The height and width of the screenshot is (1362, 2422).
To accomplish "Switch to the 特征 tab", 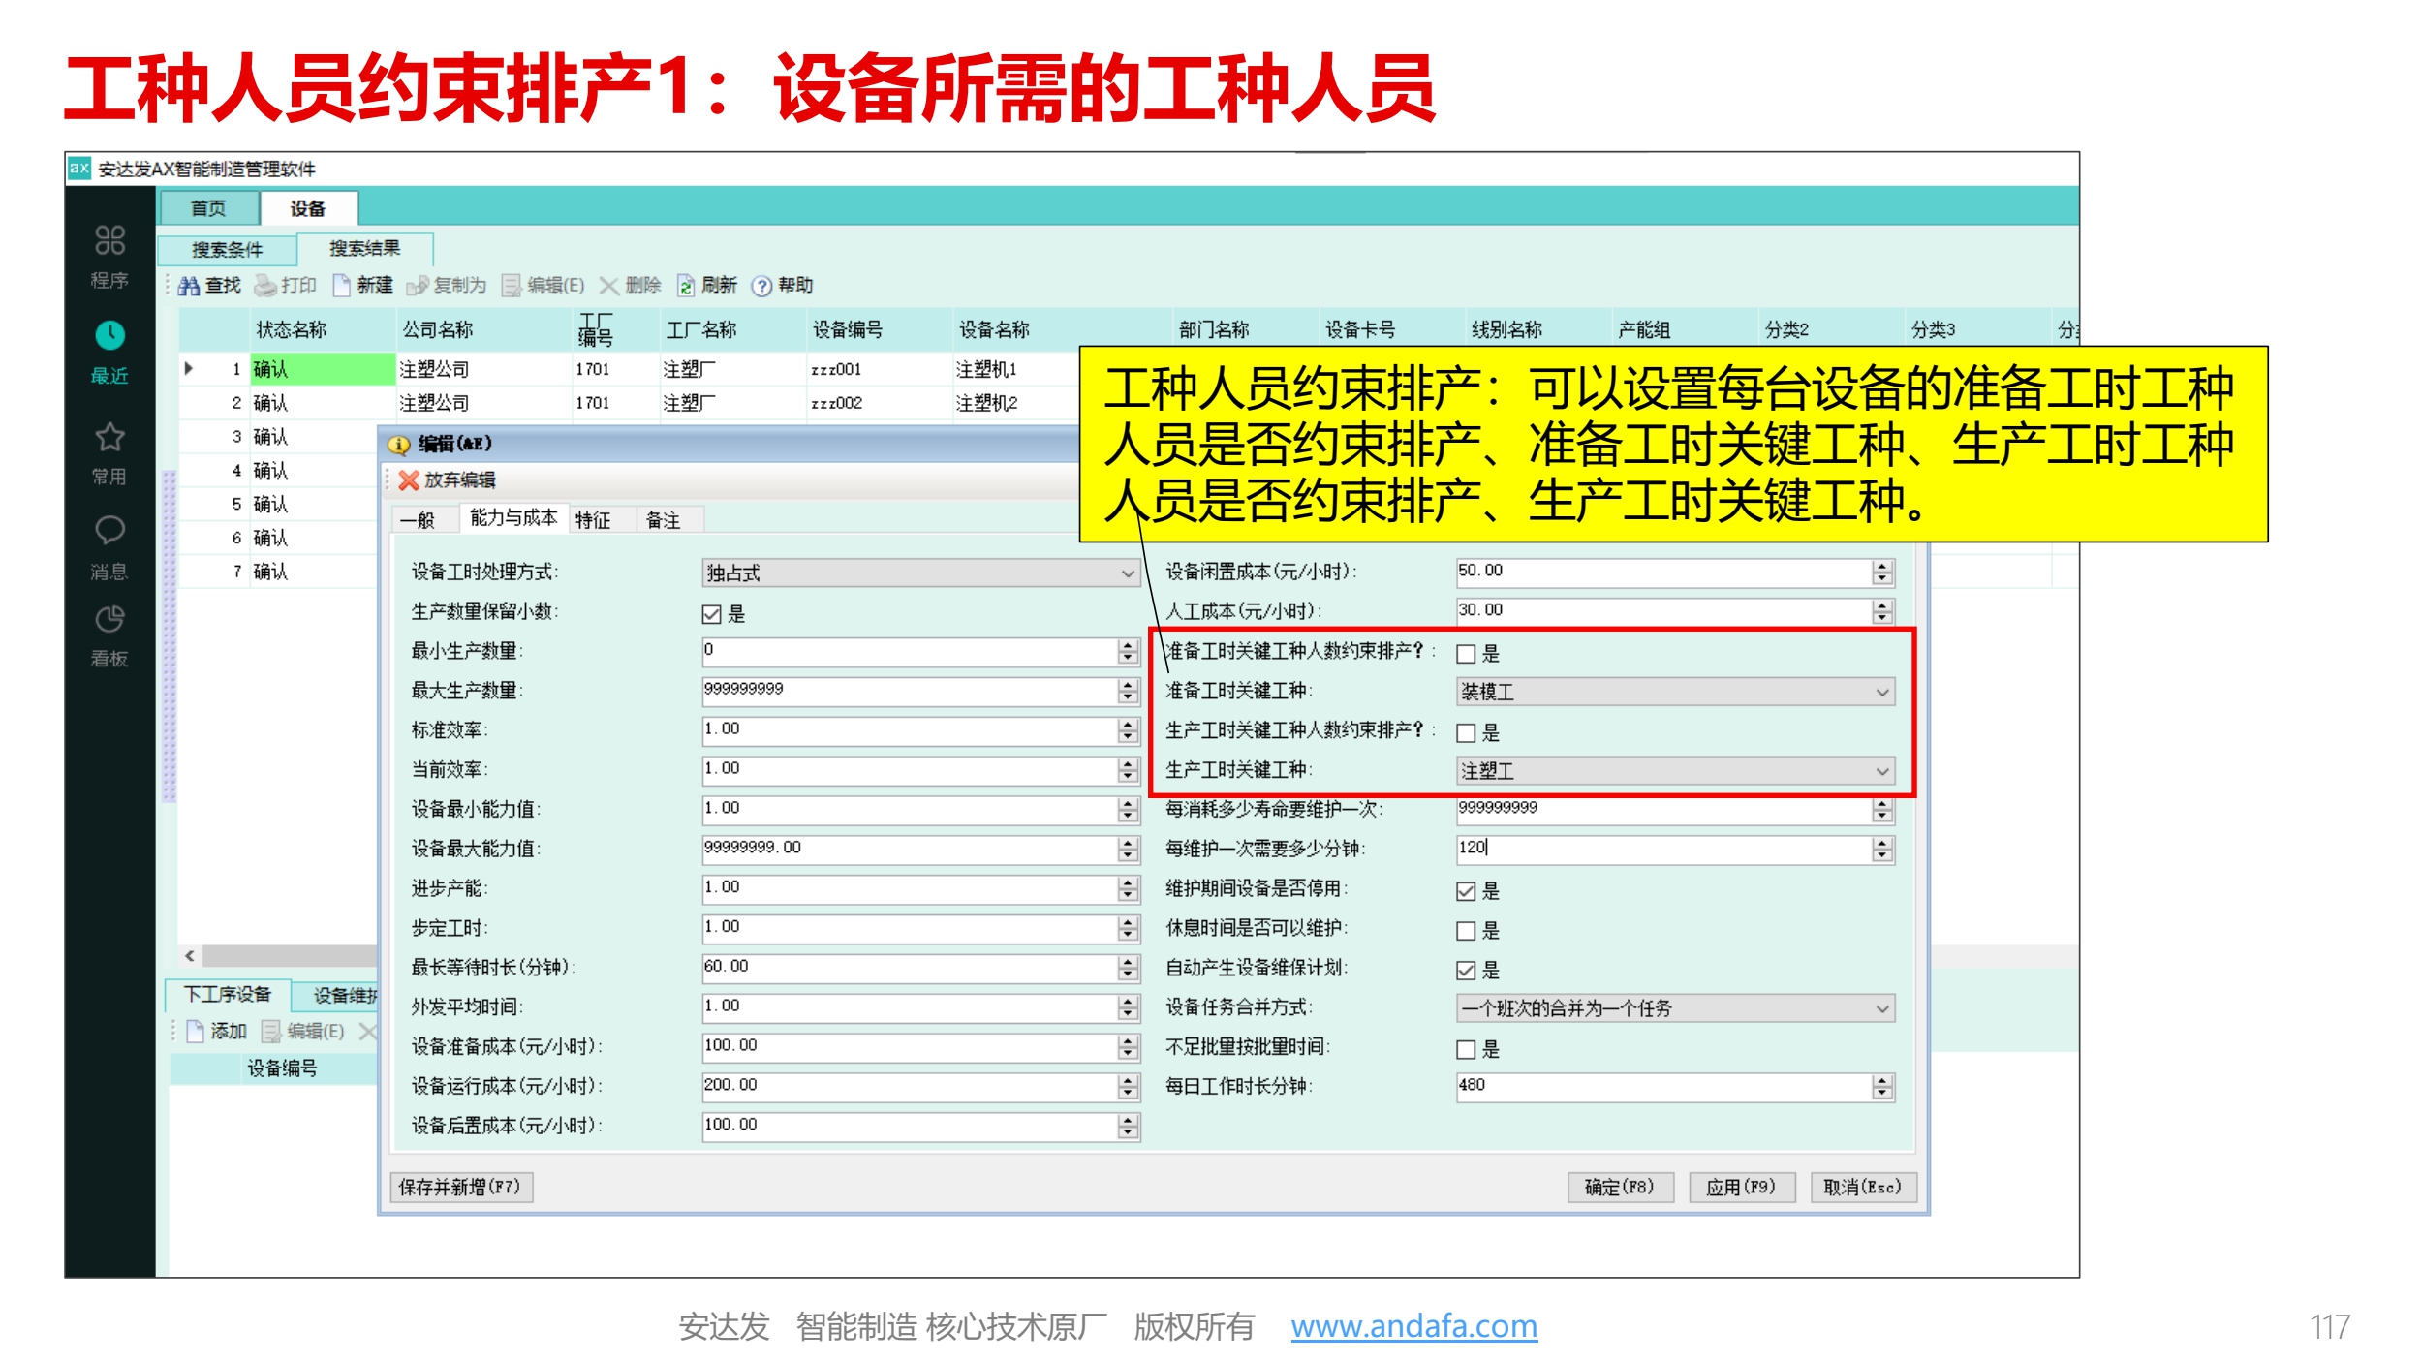I will [x=593, y=520].
